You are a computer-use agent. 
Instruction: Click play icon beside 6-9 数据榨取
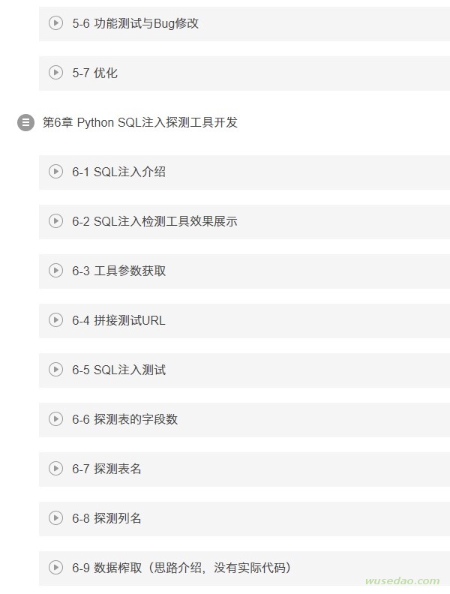(x=55, y=568)
